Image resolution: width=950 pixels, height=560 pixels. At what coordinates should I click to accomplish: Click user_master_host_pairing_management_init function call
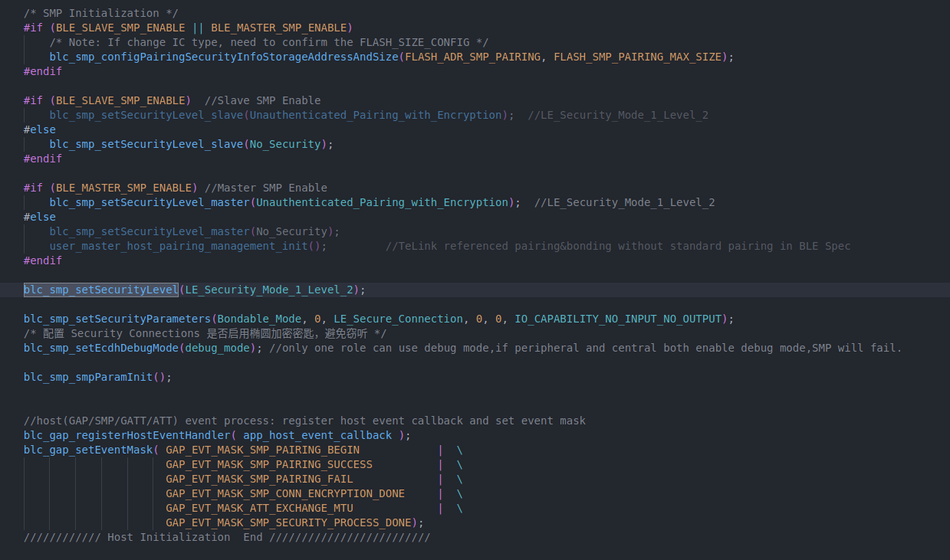(178, 246)
